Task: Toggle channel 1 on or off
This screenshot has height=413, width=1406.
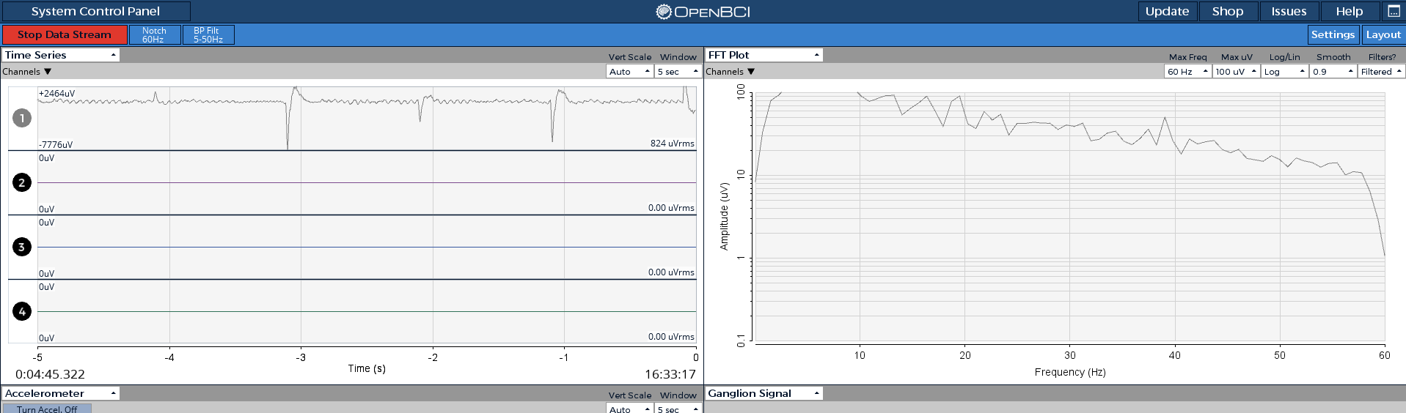Action: point(22,118)
